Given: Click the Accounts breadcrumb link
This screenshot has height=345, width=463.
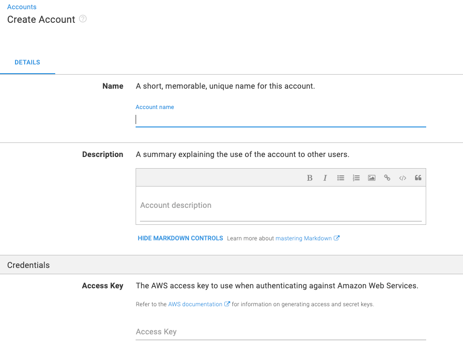Looking at the screenshot, I should tap(22, 7).
